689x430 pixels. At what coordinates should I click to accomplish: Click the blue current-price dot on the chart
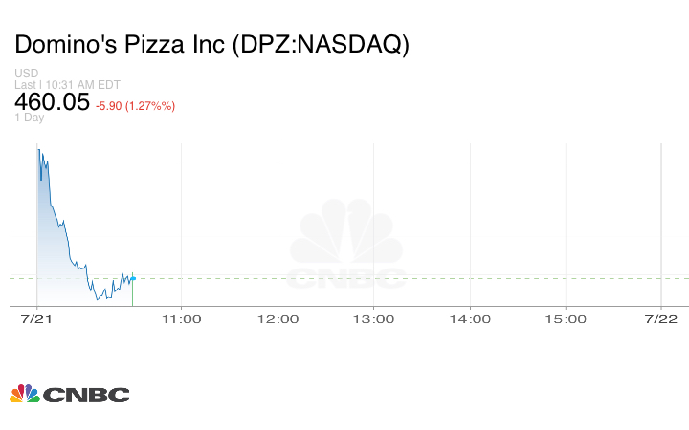tap(133, 278)
